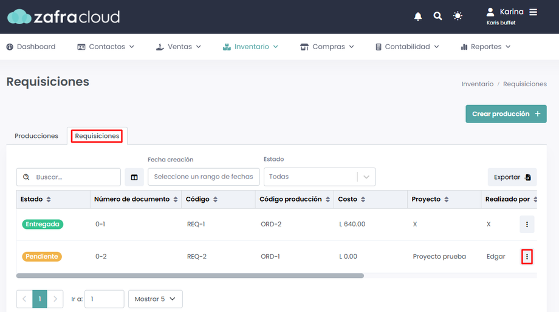The width and height of the screenshot is (559, 312).
Task: Click the search magnifier in header
Action: (x=437, y=16)
